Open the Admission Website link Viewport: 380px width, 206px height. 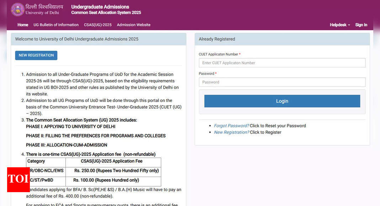(134, 25)
